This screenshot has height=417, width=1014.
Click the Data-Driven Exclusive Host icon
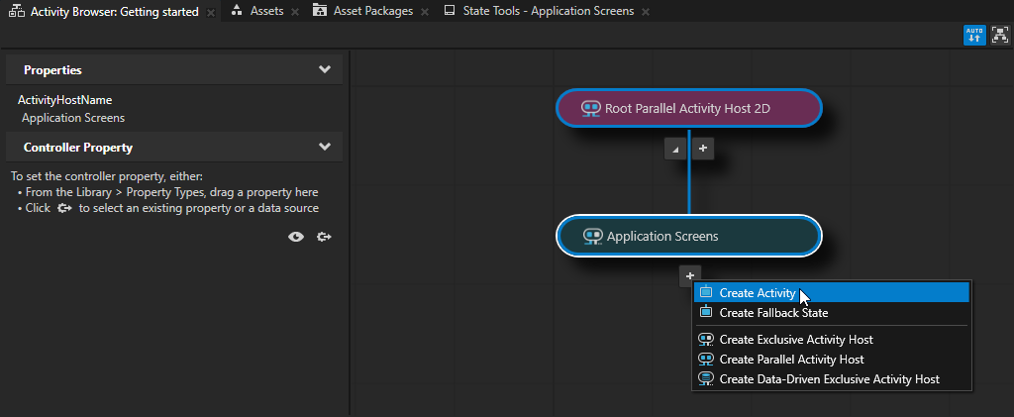pos(706,378)
